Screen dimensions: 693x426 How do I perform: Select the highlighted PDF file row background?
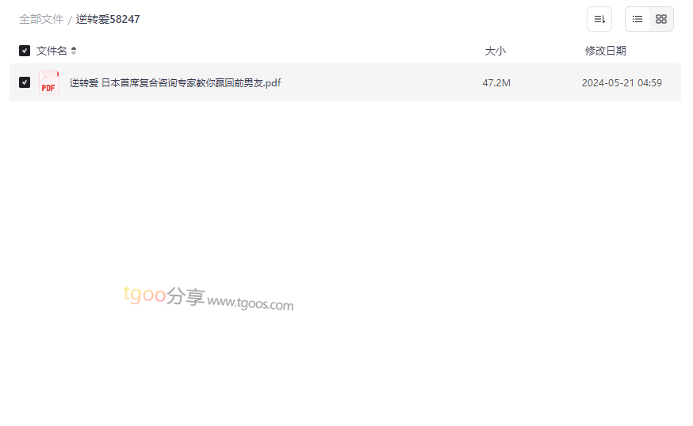(x=345, y=82)
